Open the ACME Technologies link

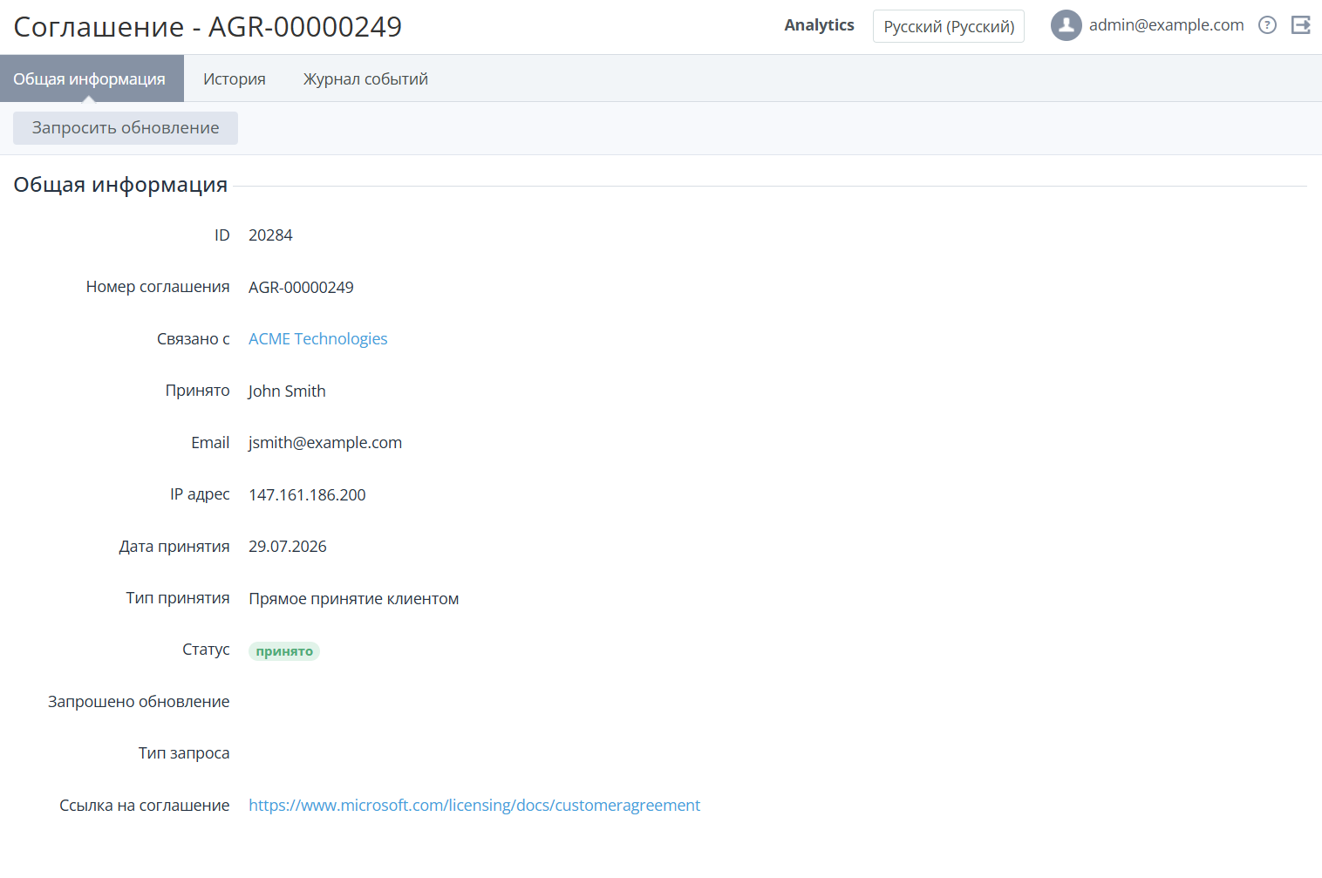coord(317,339)
